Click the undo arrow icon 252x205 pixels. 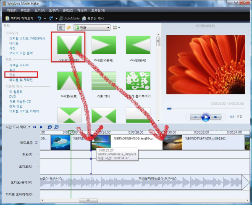click(39, 18)
